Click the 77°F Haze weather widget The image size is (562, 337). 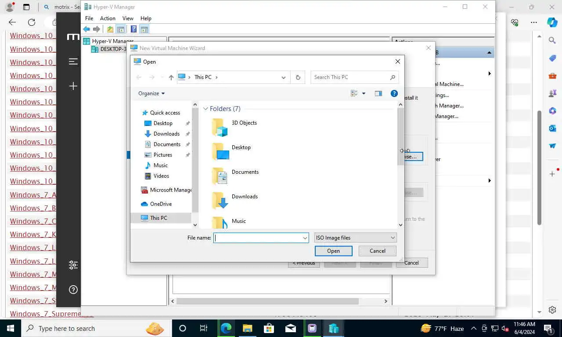(443, 328)
